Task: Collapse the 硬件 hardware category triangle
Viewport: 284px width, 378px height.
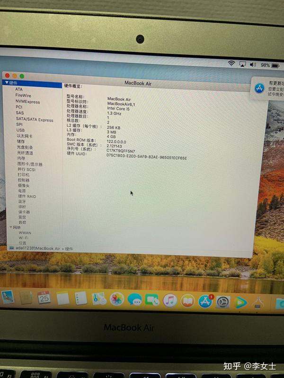Action: [7, 82]
